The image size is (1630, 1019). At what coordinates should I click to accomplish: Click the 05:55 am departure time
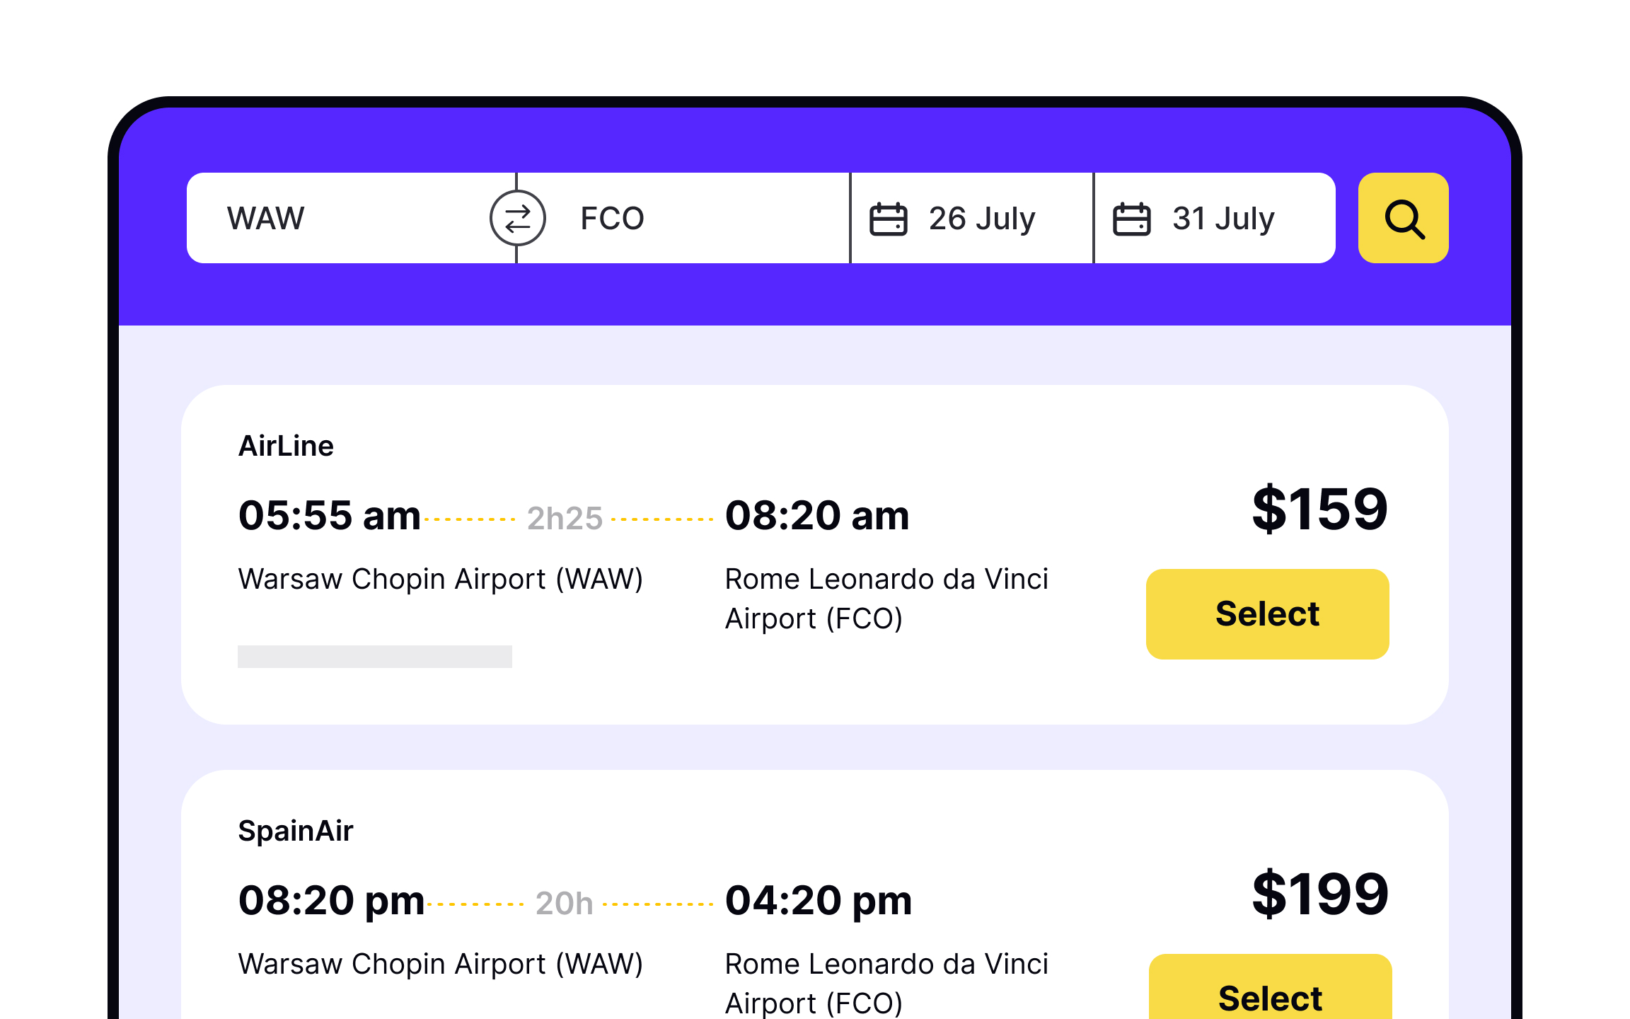coord(330,515)
